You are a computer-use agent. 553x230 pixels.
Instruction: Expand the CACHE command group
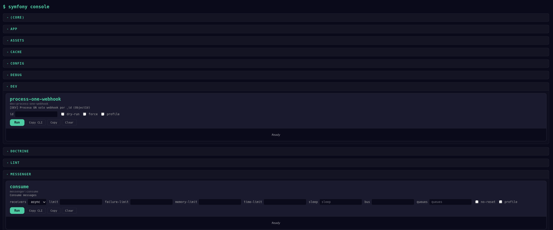tap(276, 52)
